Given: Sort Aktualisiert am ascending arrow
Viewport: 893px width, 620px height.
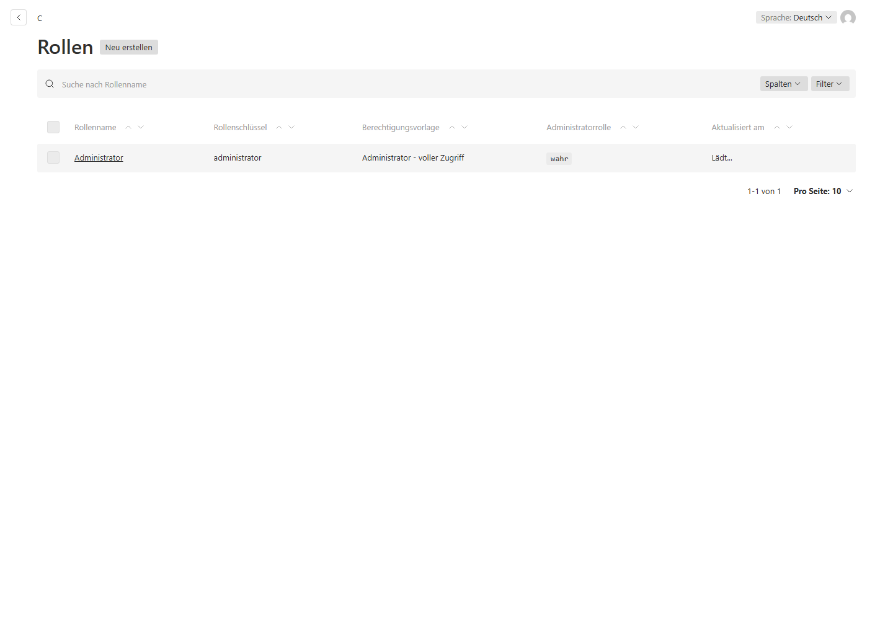Looking at the screenshot, I should (x=777, y=127).
